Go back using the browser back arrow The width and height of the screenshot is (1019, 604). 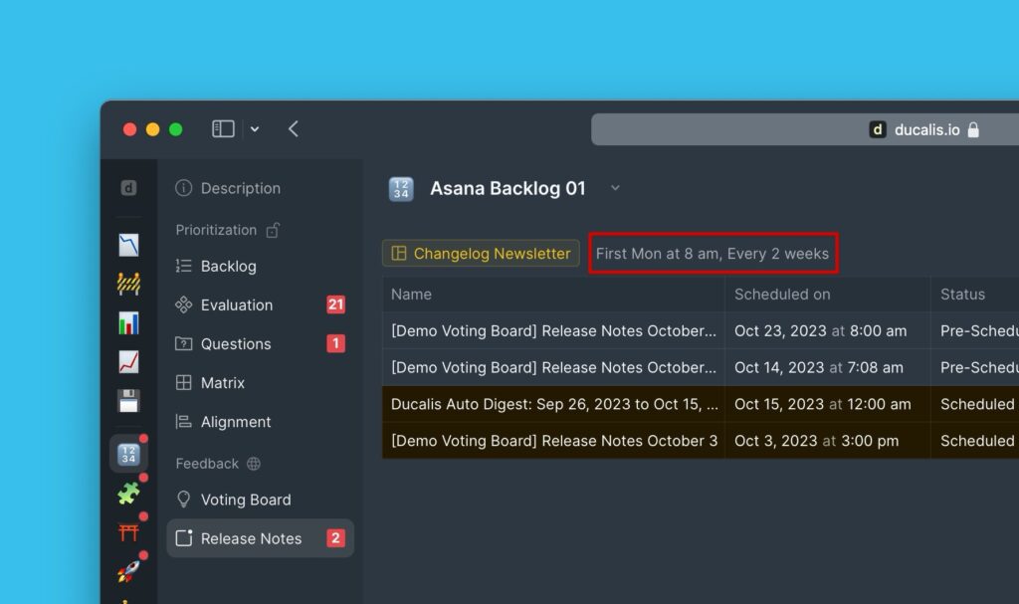pyautogui.click(x=294, y=129)
